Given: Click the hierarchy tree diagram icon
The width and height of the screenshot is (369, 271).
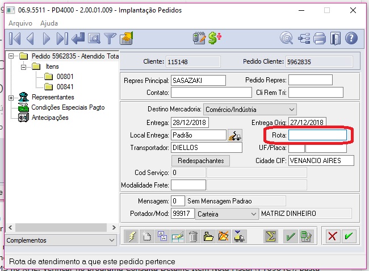Looking at the screenshot, I should coord(304,39).
